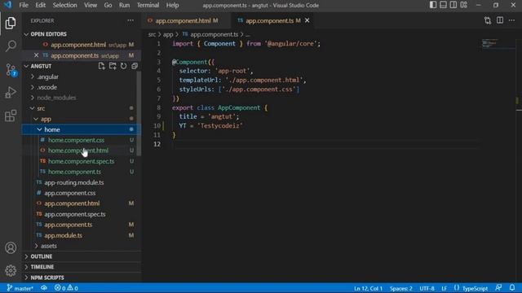Open the Terminal menu
This screenshot has width=522, height=293.
[x=148, y=5]
